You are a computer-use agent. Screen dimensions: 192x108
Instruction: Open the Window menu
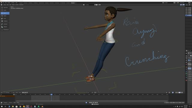pyautogui.click(x=13, y=3)
